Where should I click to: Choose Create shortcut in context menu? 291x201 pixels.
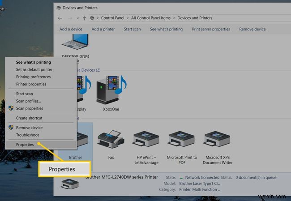click(29, 118)
